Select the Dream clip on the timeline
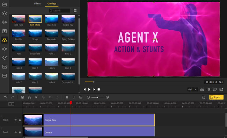The height and width of the screenshot is (138, 227). (89, 131)
